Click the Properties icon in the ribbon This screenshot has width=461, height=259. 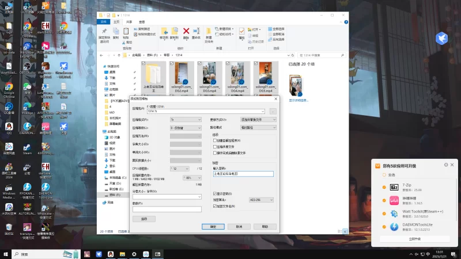pyautogui.click(x=242, y=32)
